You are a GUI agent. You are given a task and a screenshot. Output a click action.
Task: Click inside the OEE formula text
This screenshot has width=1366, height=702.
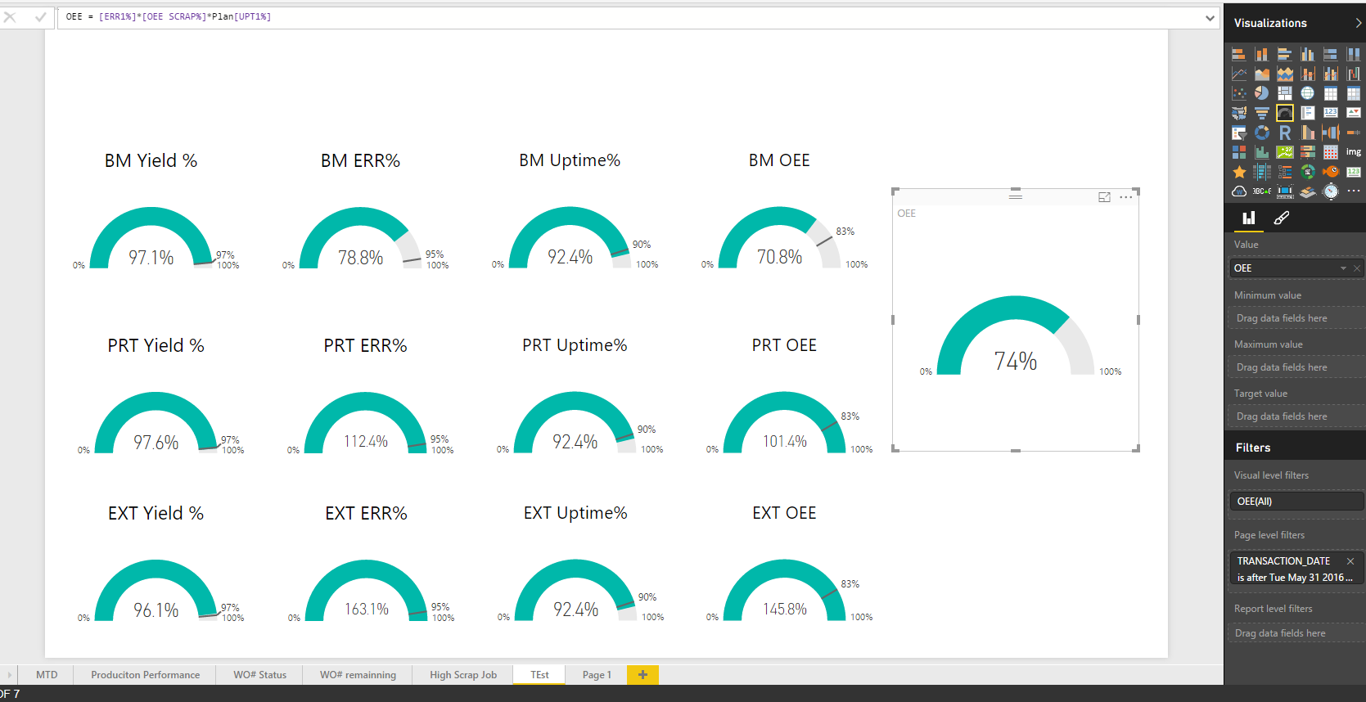pyautogui.click(x=169, y=16)
